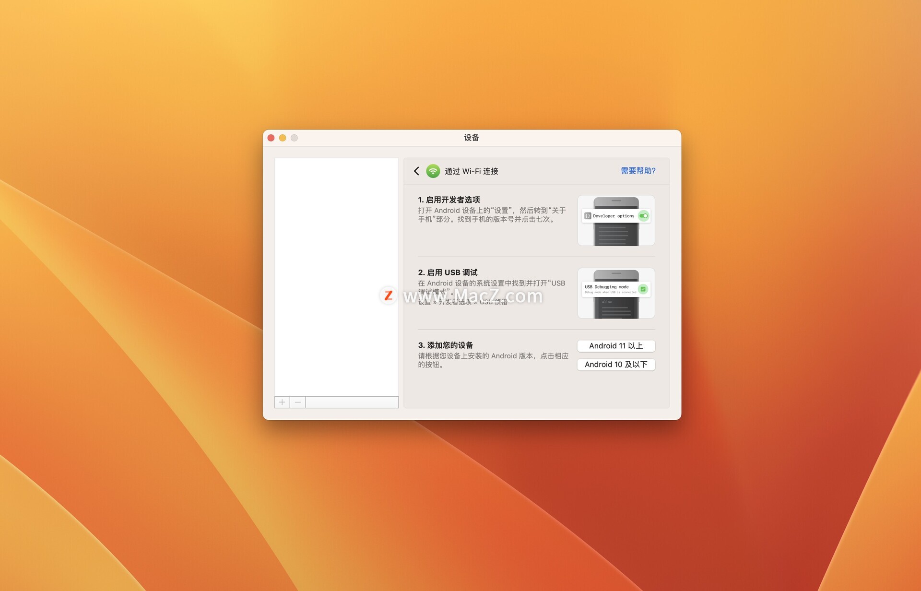This screenshot has width=921, height=591.
Task: Remove a device with the minus button
Action: pyautogui.click(x=298, y=402)
